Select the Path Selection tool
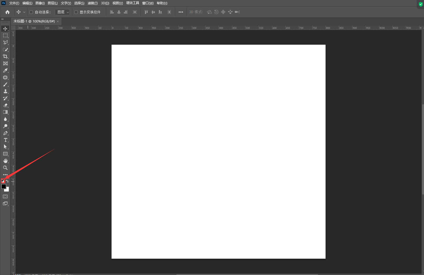424x275 pixels. (5, 147)
